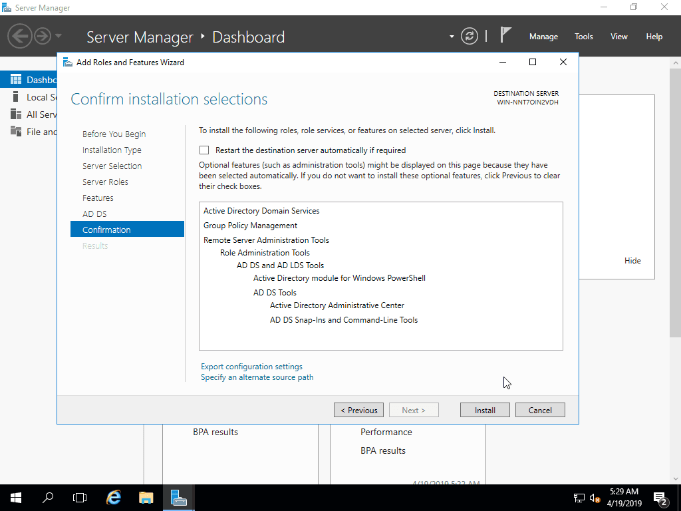Click the Local Server icon in sidebar

16,97
